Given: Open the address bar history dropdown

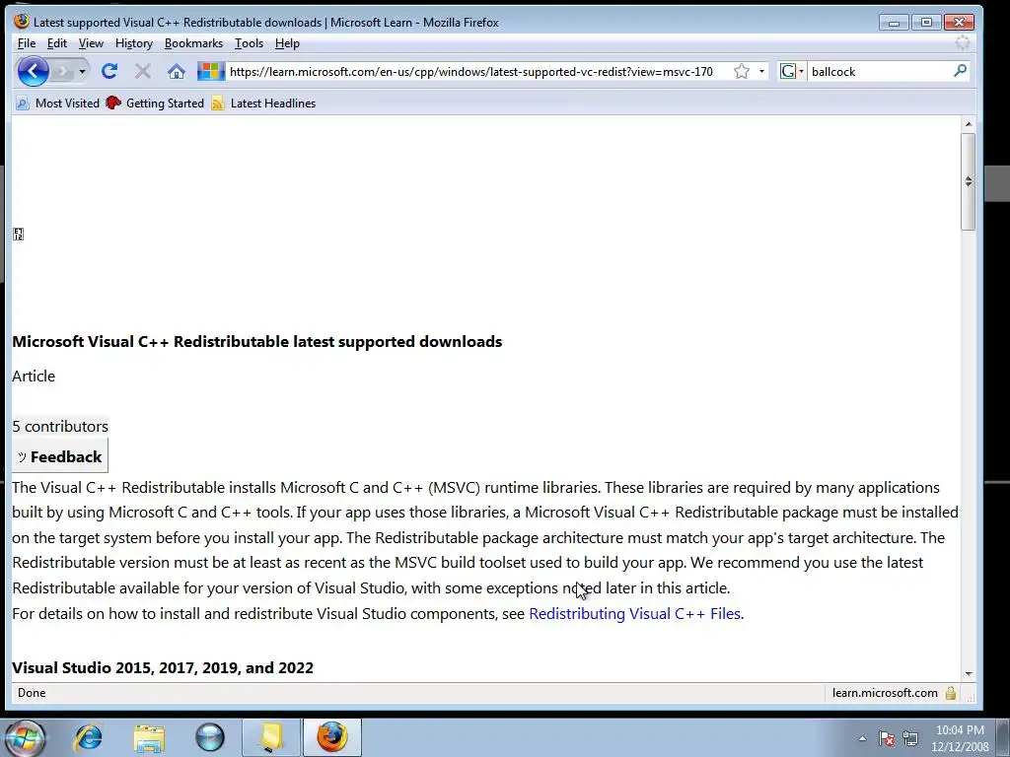Looking at the screenshot, I should click(761, 71).
